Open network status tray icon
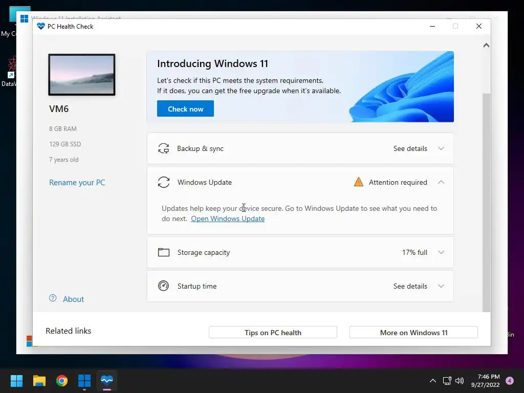 [447, 381]
